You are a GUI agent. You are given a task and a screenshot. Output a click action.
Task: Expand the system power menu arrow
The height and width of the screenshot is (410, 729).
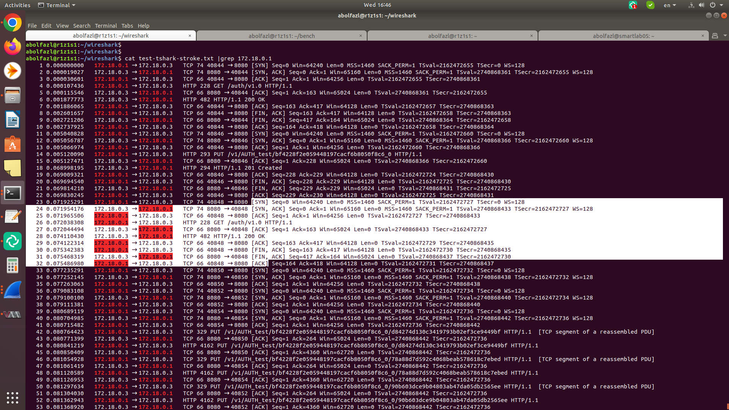pos(721,5)
